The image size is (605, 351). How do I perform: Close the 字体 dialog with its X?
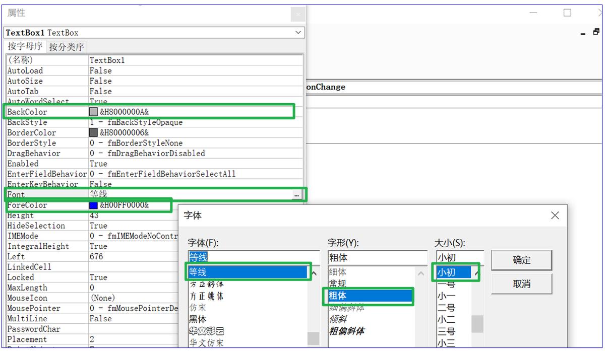(555, 216)
